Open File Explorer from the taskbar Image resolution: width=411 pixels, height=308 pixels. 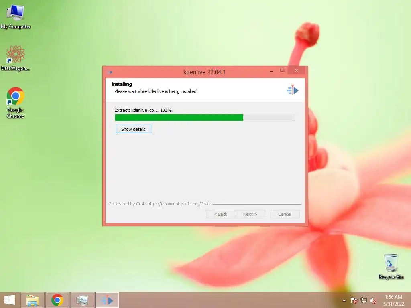pos(33,300)
